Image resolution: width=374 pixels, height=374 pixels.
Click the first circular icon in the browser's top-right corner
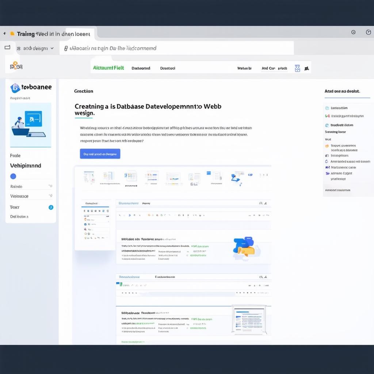(353, 32)
